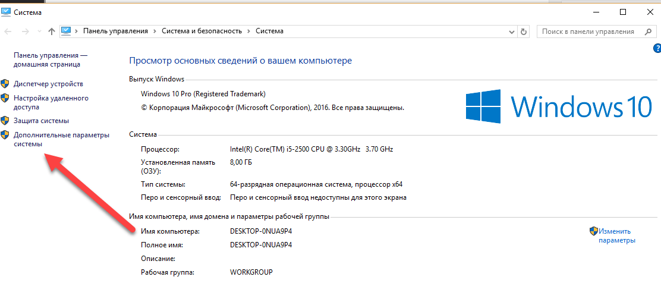Screen dimensions: 661x283
Task: Click Изменить параметры link
Action: (x=617, y=236)
